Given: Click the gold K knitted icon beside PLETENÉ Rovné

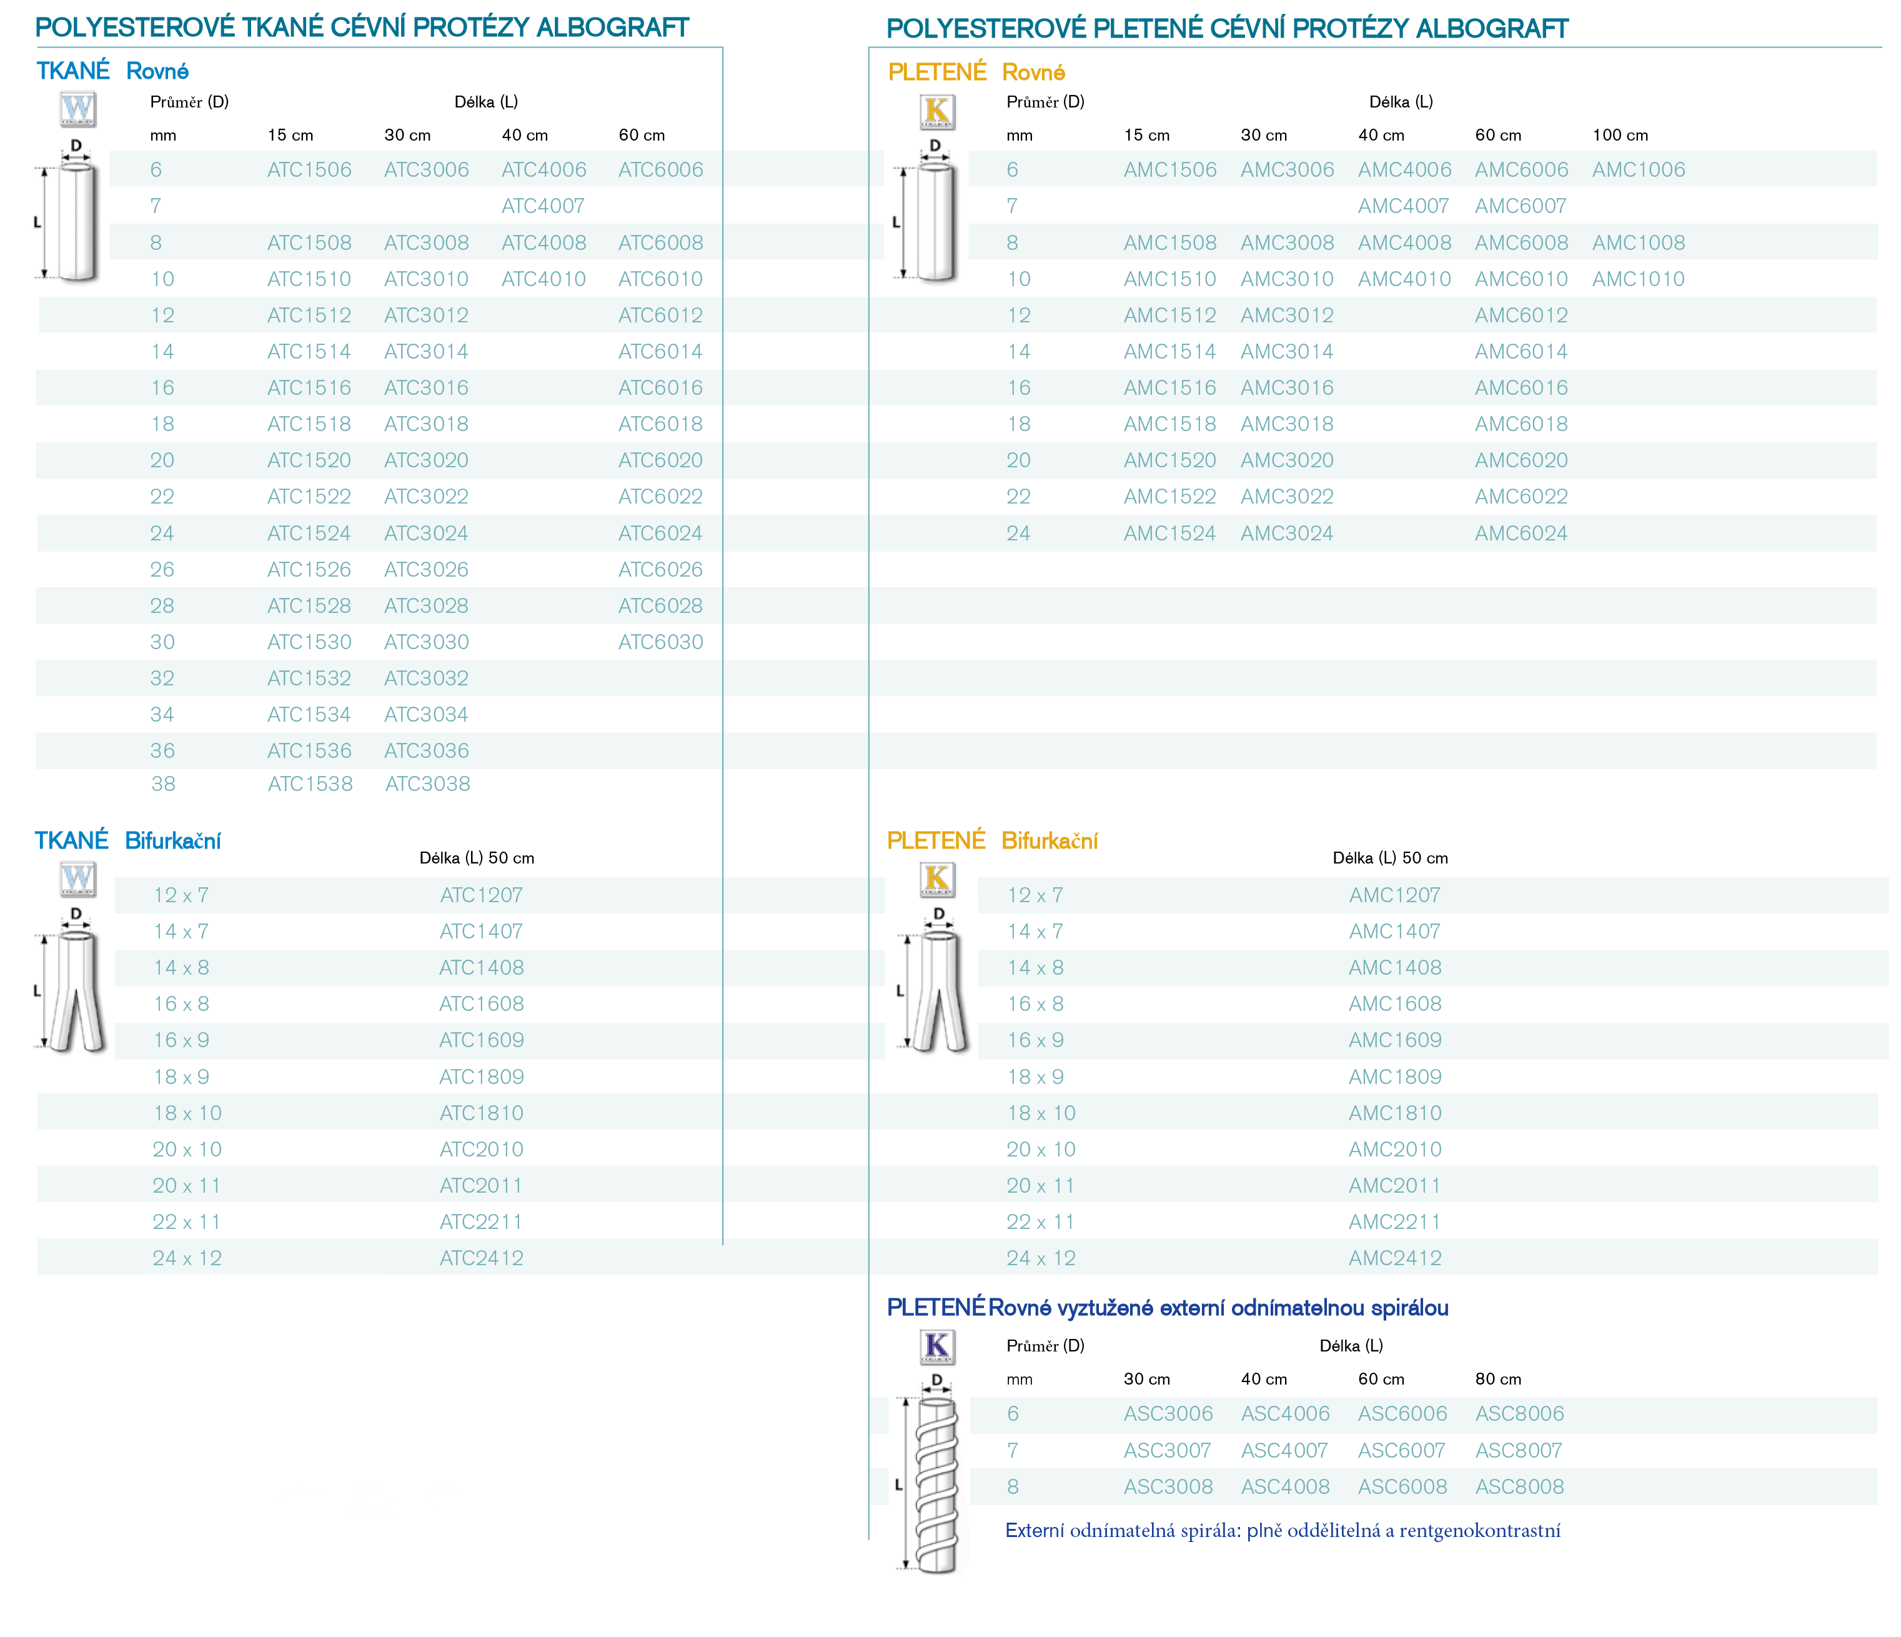Looking at the screenshot, I should 936,111.
